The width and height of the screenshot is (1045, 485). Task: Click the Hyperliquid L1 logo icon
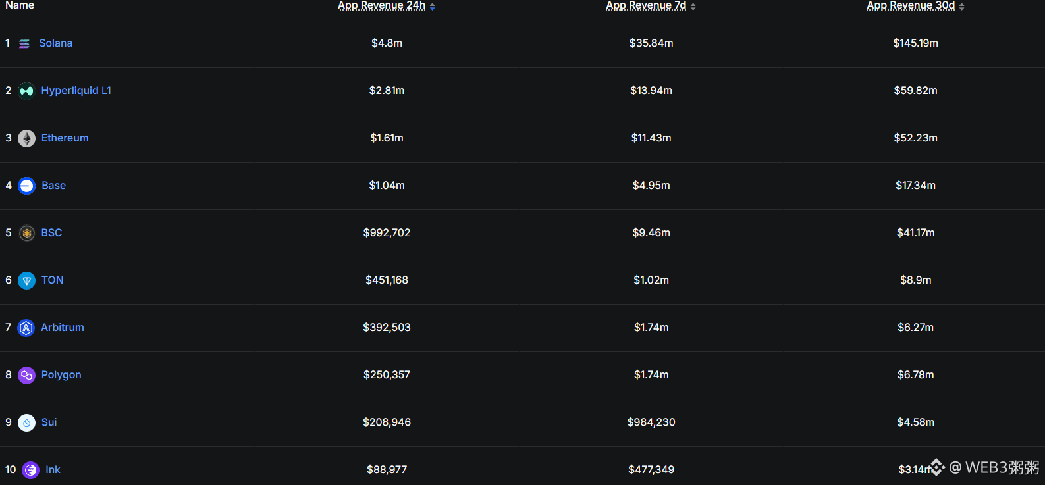[x=26, y=91]
